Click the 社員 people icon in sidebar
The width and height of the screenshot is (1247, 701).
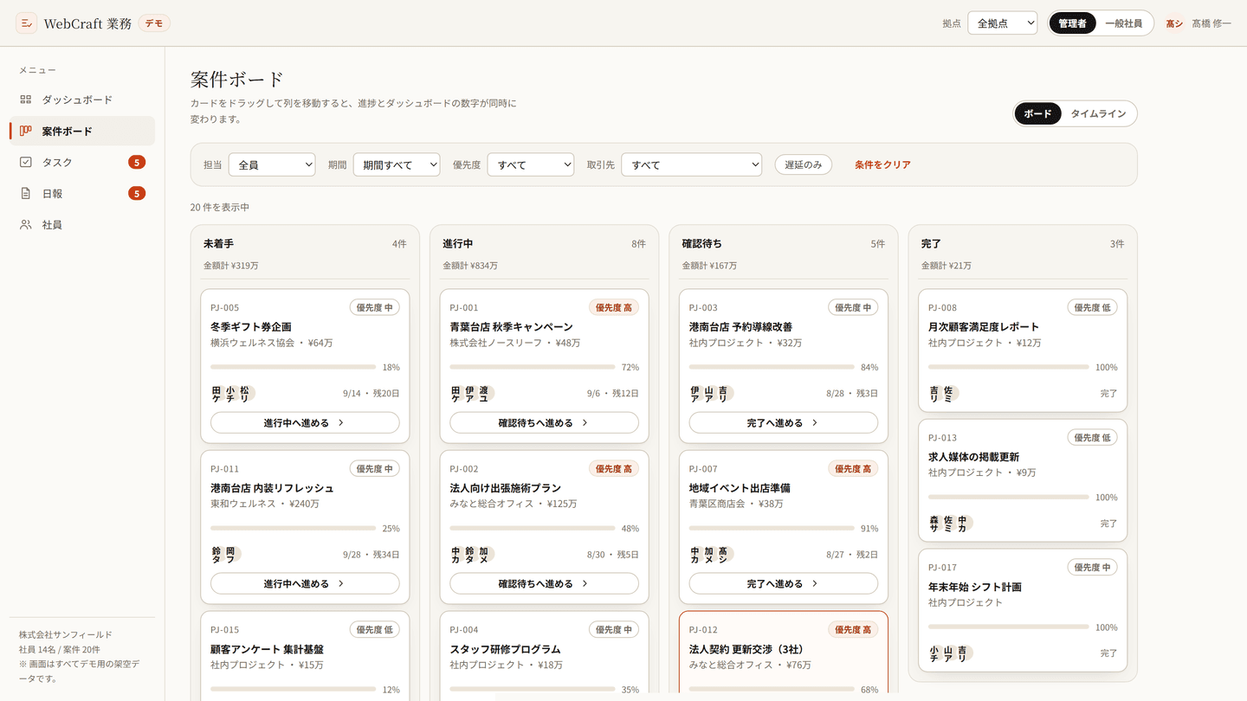26,224
